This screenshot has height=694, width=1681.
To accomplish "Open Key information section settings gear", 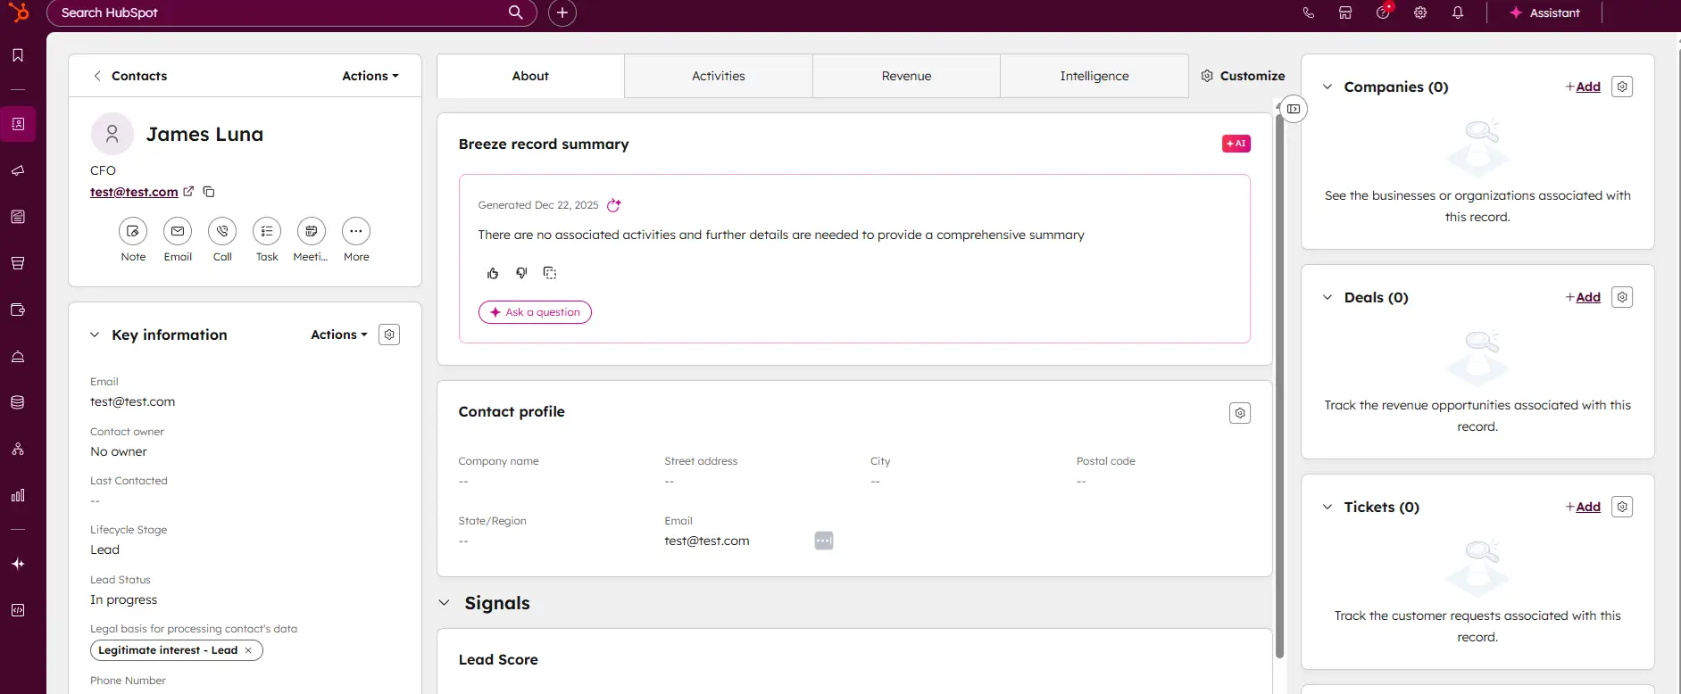I will click(x=389, y=335).
